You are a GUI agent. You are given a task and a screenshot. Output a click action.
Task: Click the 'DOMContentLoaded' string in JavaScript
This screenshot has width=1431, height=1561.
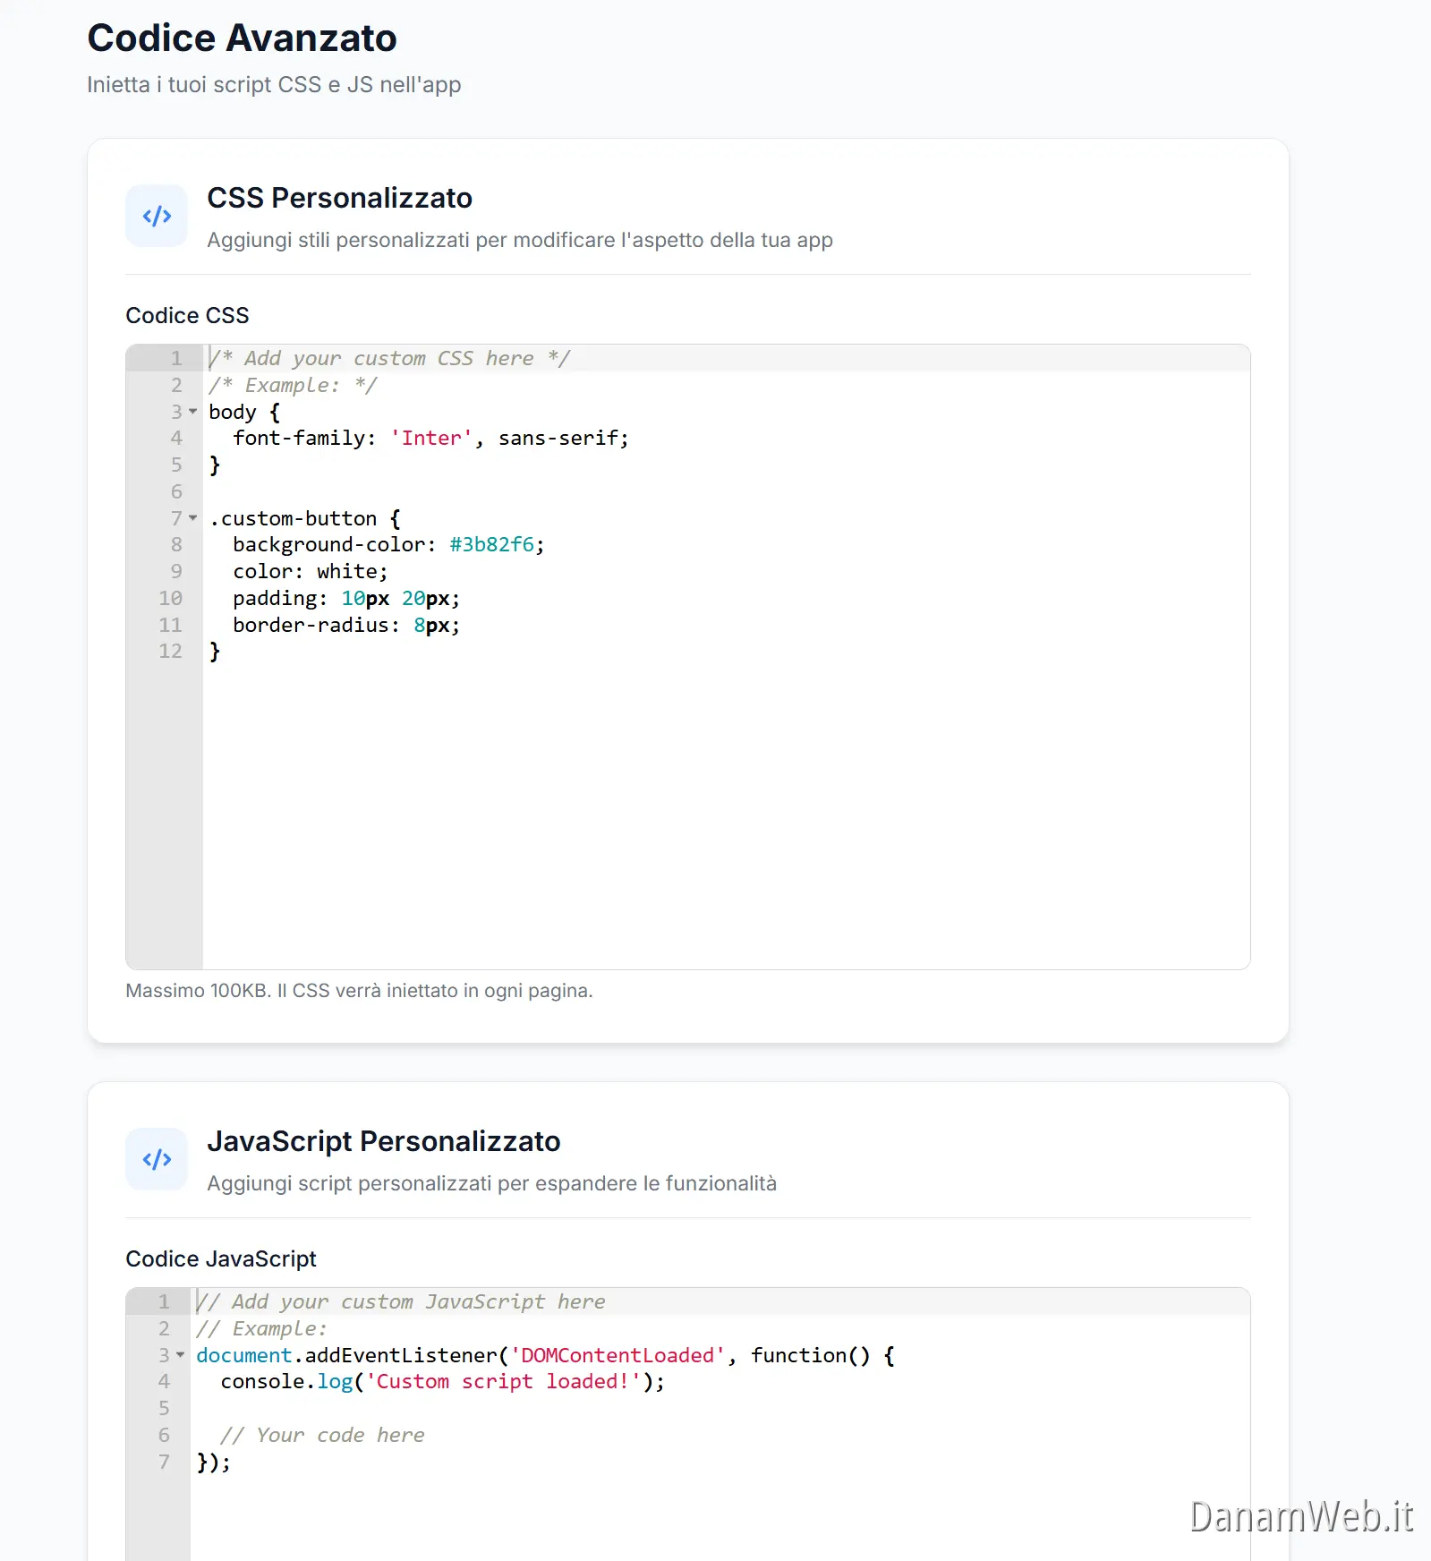[618, 1355]
